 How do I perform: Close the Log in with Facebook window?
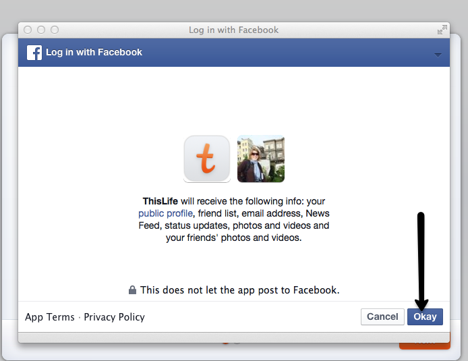coord(28,30)
